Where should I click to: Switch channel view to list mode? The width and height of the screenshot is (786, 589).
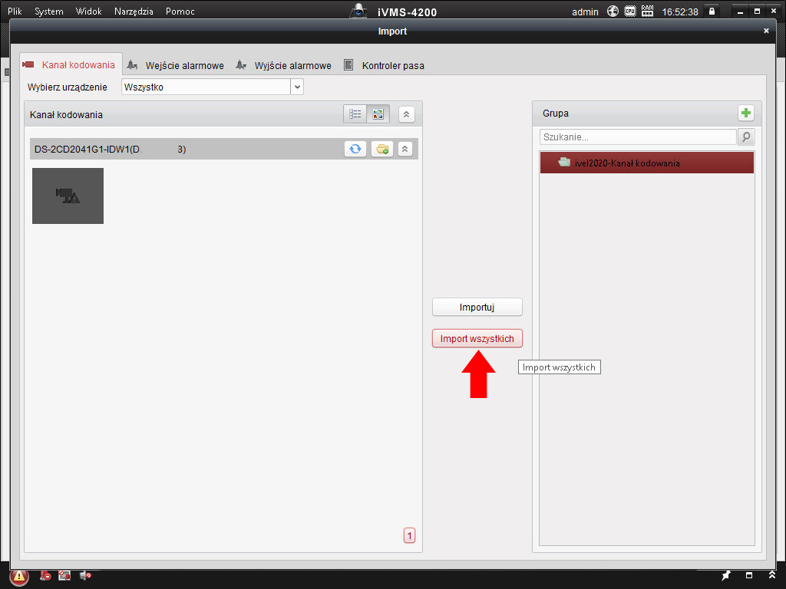point(355,114)
